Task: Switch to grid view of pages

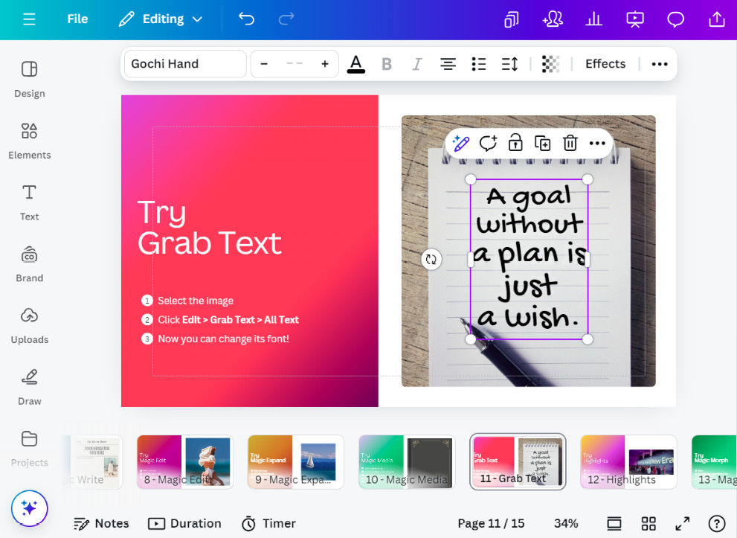Action: [x=649, y=523]
